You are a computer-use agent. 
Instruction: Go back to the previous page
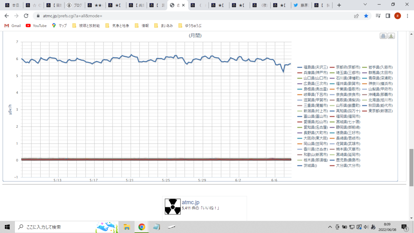(7, 16)
